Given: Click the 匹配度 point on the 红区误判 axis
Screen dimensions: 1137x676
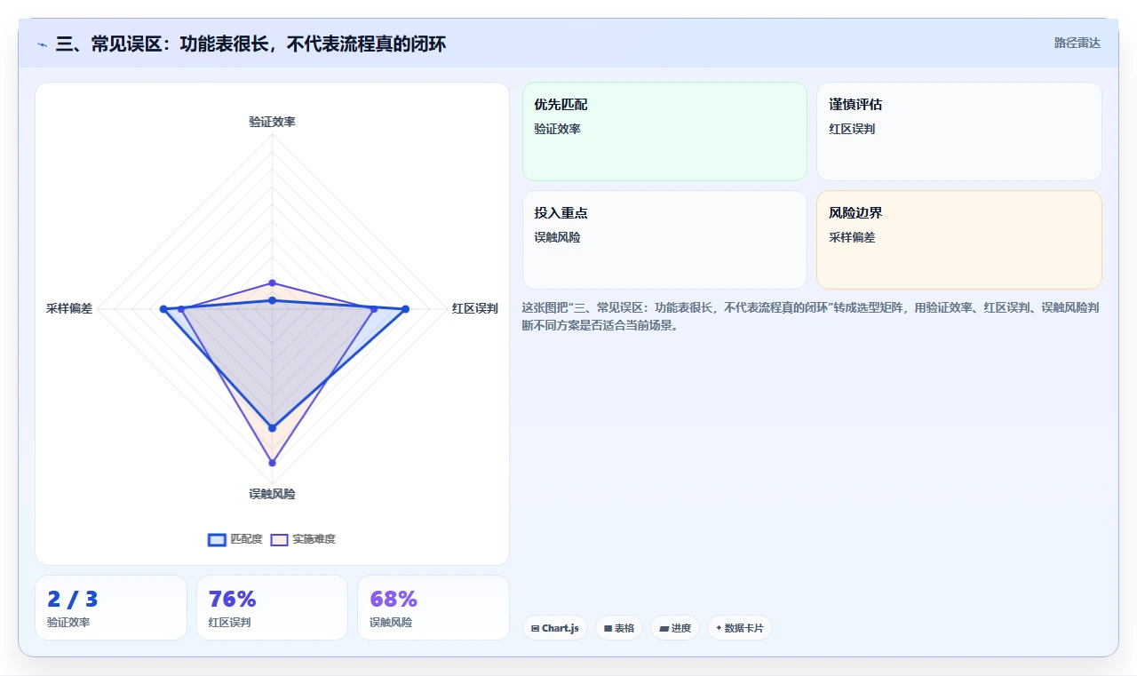Looking at the screenshot, I should [405, 309].
